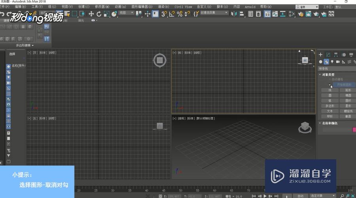The height and width of the screenshot is (198, 356).
Task: Open the 编辑(E) menu
Action: tap(21, 7)
